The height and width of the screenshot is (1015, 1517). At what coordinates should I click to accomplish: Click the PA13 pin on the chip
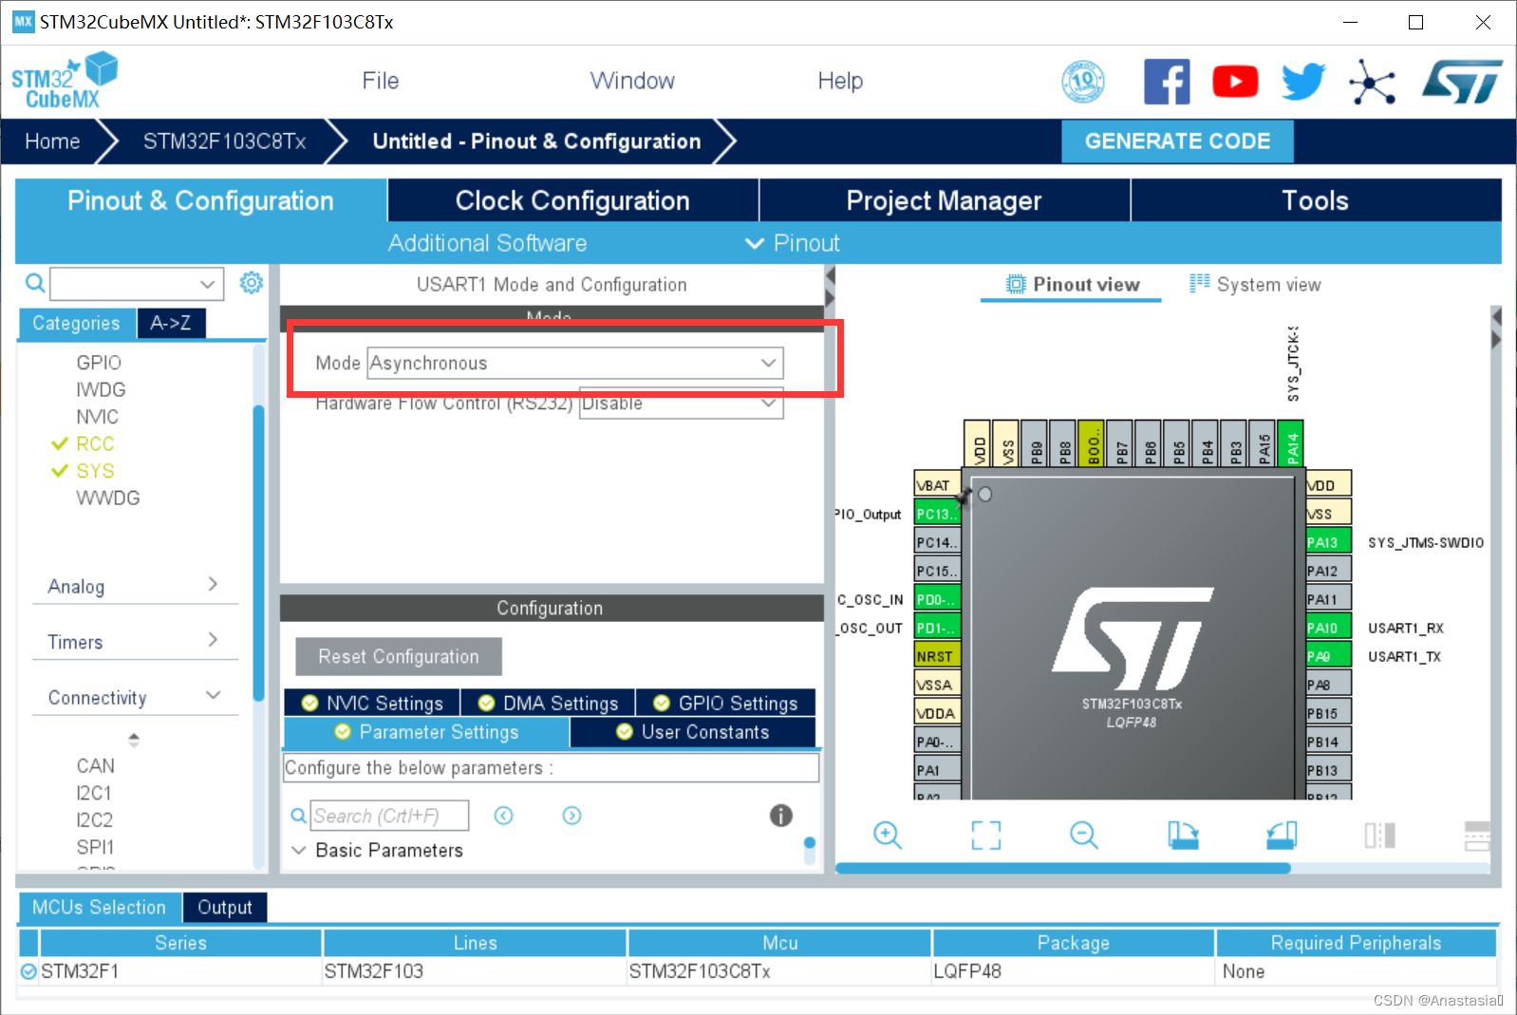1328,542
